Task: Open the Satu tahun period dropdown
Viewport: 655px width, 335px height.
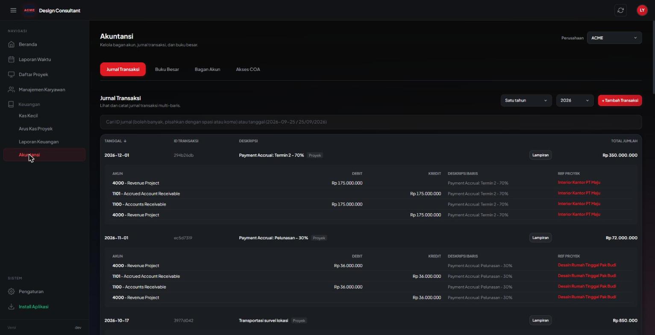Action: pyautogui.click(x=526, y=100)
